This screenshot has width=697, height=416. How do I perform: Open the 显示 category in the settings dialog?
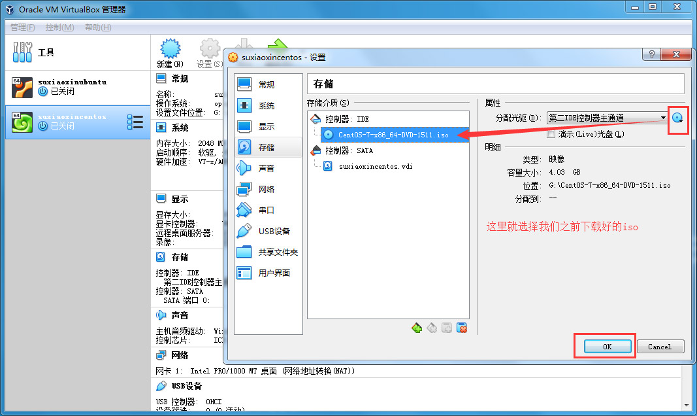[268, 126]
